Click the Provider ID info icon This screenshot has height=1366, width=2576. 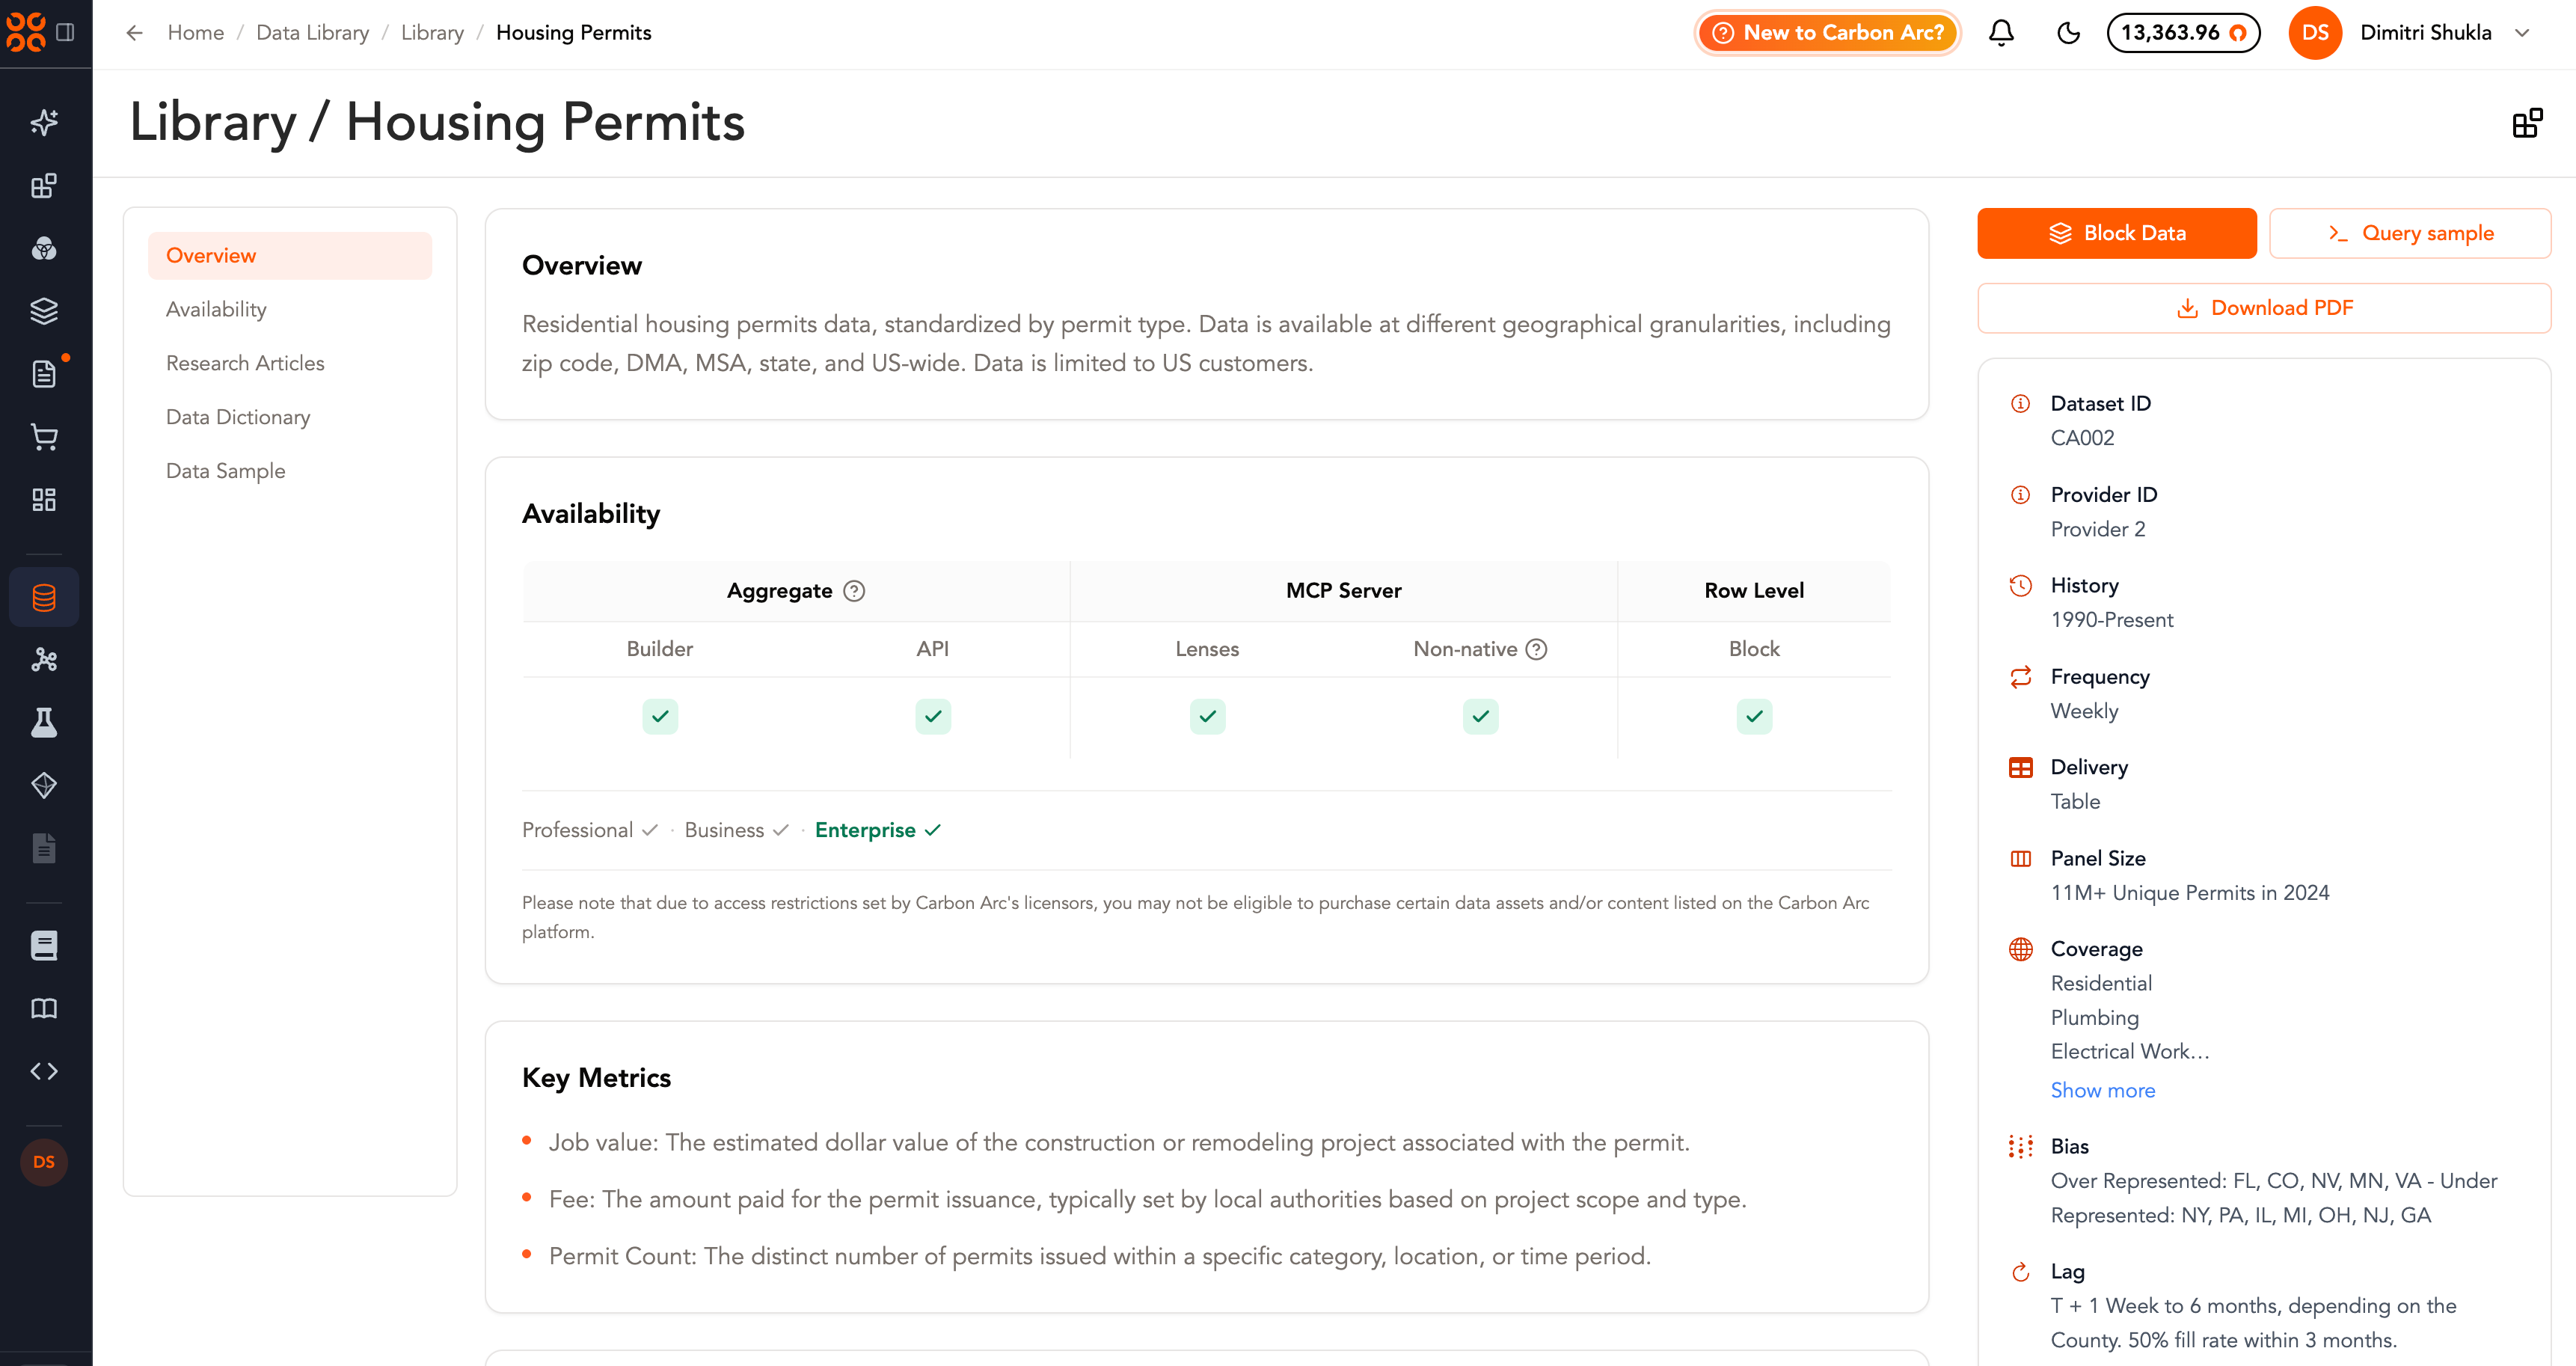2021,495
